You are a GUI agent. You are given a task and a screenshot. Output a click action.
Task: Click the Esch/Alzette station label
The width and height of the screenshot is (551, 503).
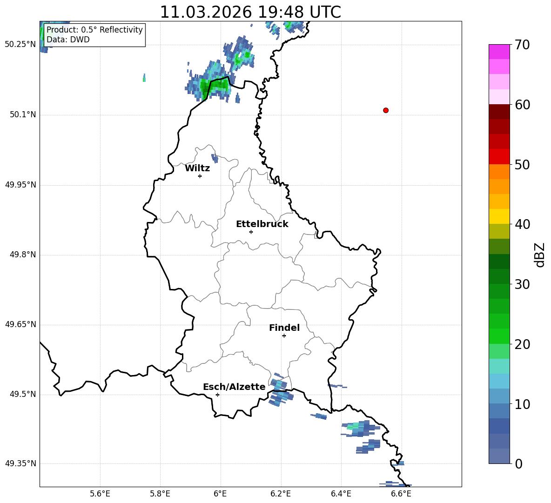point(234,387)
